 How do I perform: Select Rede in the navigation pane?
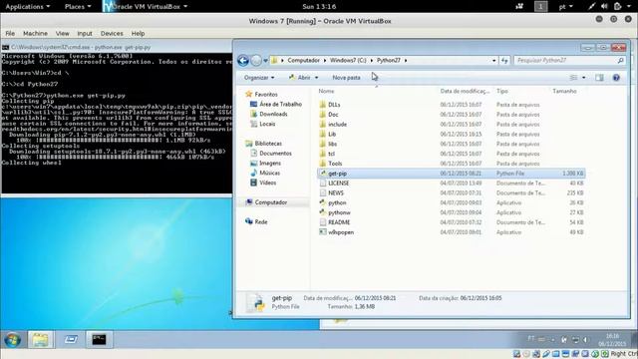261,221
